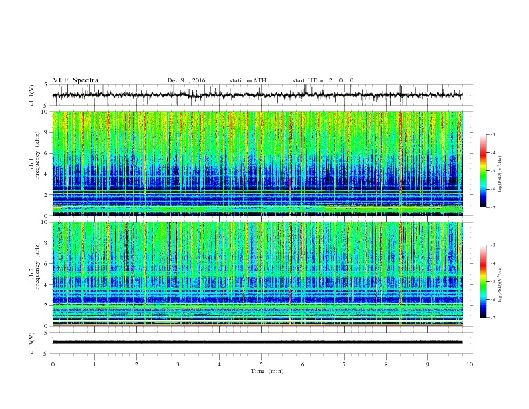Click the time axis tick label "2"

[x=136, y=364]
